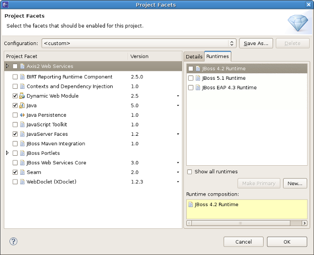Click the Java facet icon
Screen dimensions: 314x255
[x=22, y=105]
